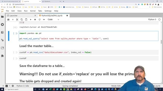Go to browser home page icon
The height and width of the screenshot is (91, 163).
click(x=10, y=4)
